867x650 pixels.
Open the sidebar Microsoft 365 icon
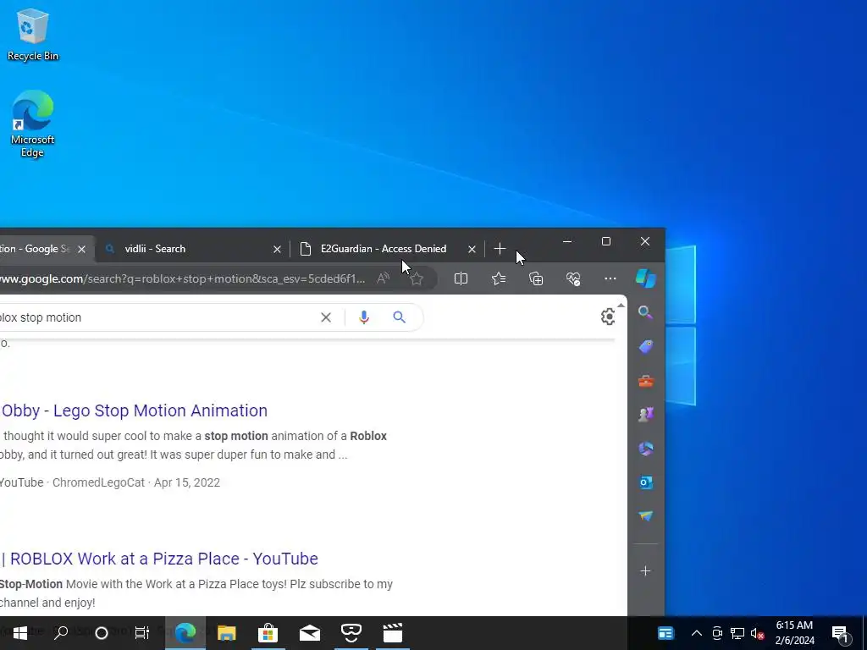pos(645,449)
